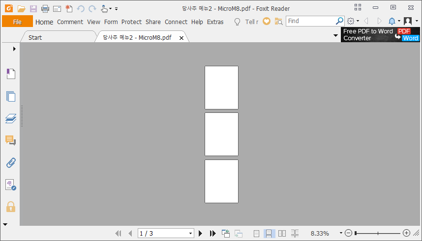Viewport: 422px width, 241px height.
Task: Click the magnifier search icon in Find box
Action: (x=340, y=21)
